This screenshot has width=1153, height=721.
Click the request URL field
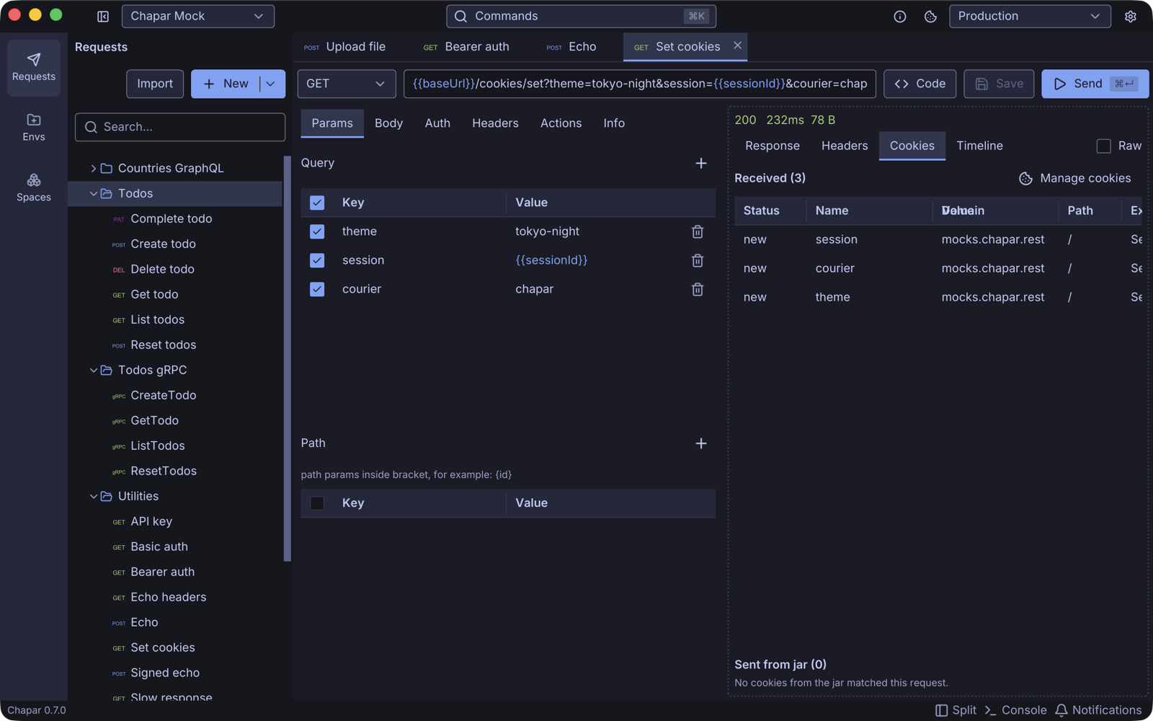click(640, 84)
